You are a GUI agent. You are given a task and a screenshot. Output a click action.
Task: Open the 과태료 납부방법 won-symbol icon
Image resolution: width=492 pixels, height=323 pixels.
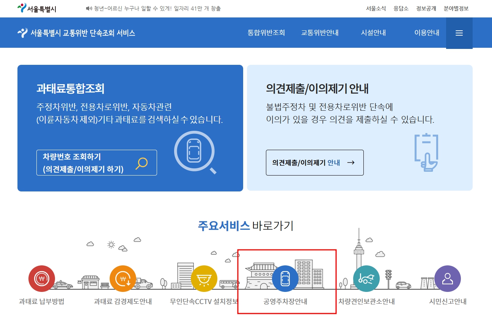(x=41, y=279)
